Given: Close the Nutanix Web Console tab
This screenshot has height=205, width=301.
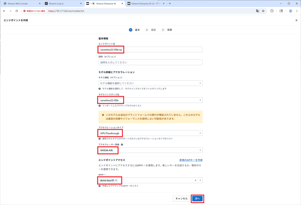Looking at the screenshot, I should (x=40, y=4).
